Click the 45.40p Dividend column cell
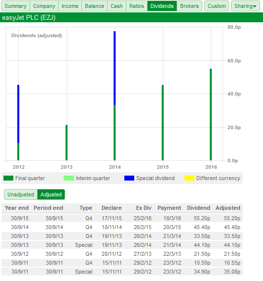 pos(202,227)
